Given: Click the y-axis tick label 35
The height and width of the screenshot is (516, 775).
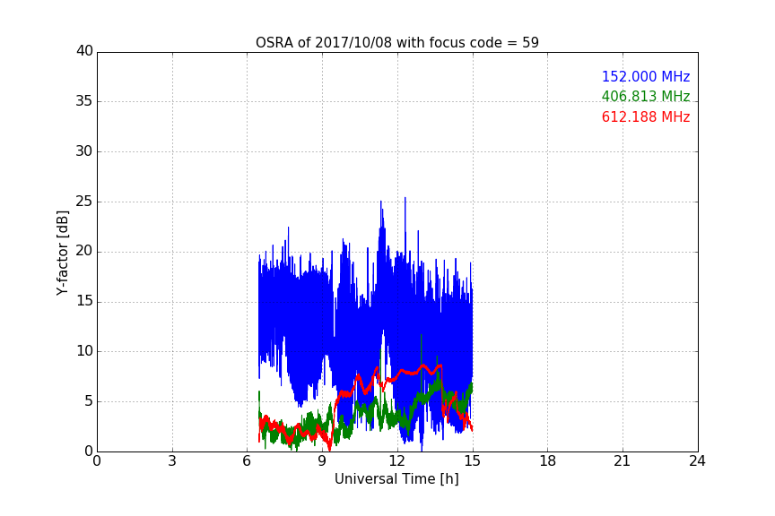Looking at the screenshot, I should click(x=84, y=101).
